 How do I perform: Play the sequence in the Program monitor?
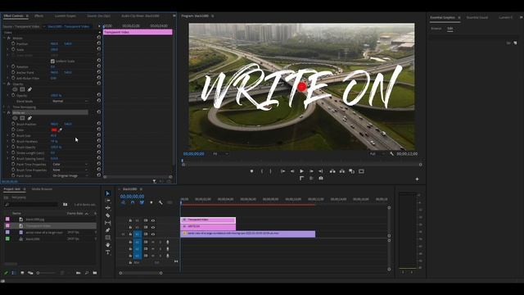click(301, 171)
